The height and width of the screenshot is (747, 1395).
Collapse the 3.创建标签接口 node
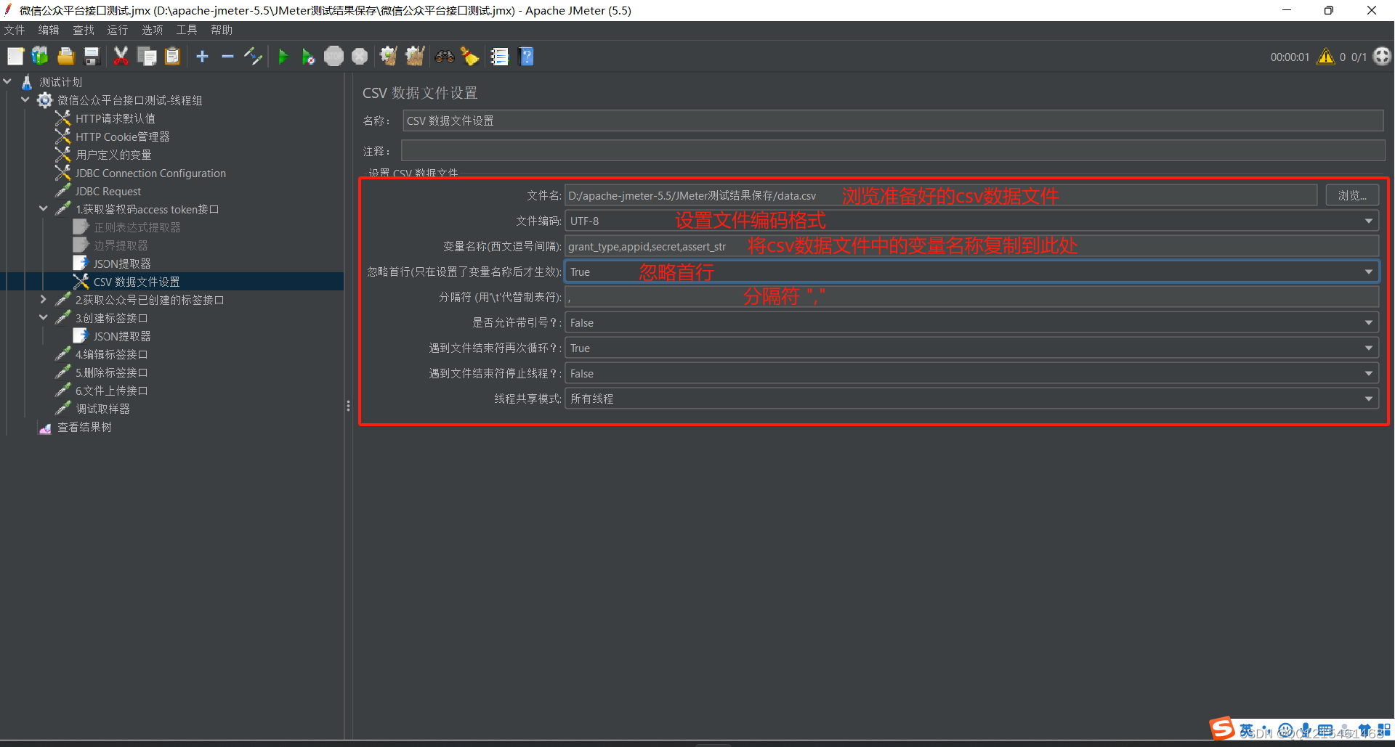[x=44, y=318]
